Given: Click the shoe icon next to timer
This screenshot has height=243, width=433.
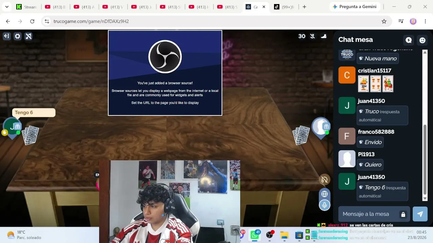Looking at the screenshot, I should coord(324,36).
